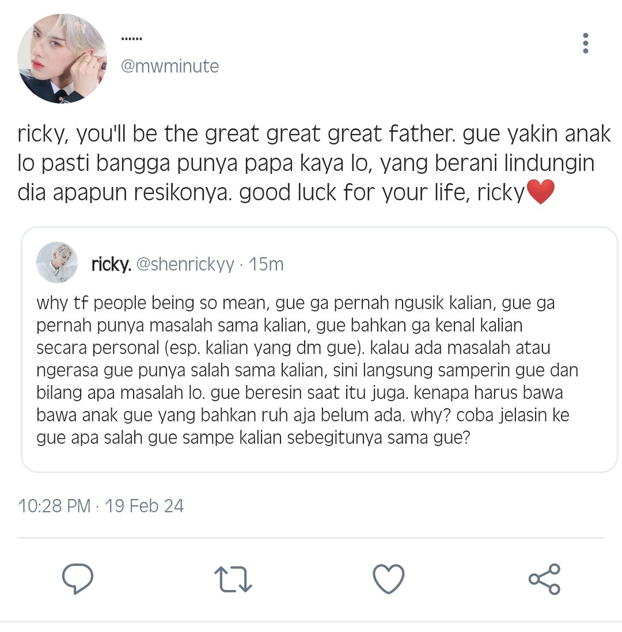Open the quoted ricky avatar thumbnail

(57, 262)
